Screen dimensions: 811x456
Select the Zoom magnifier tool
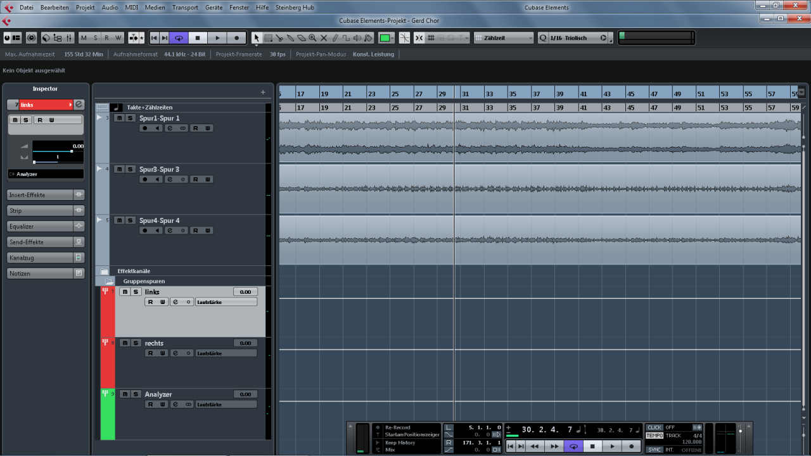[x=312, y=38]
